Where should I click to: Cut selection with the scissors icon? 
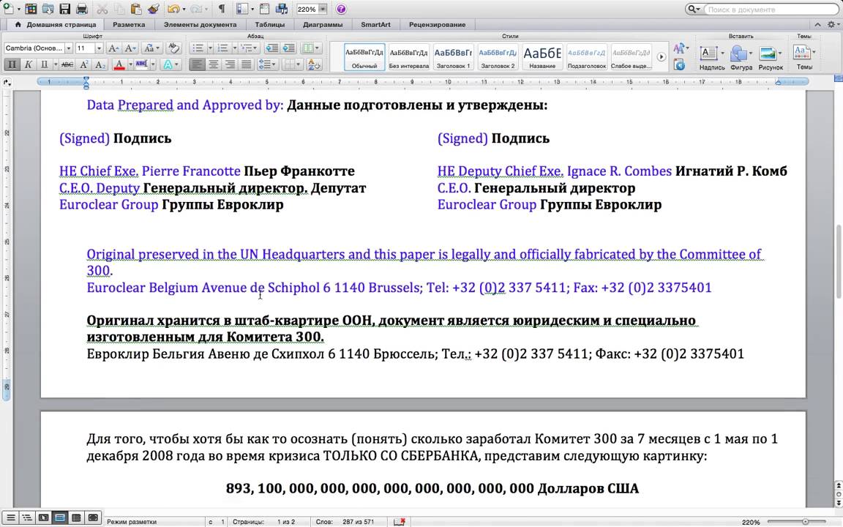(x=102, y=9)
